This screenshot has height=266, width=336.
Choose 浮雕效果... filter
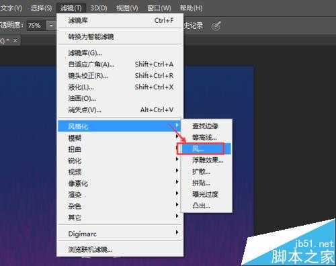(206, 161)
